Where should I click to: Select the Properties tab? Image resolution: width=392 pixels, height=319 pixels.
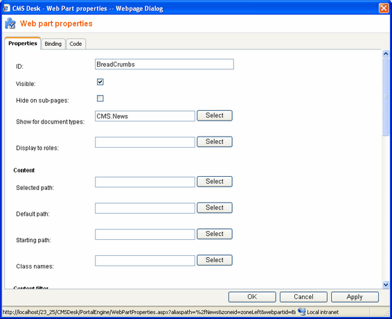[23, 43]
